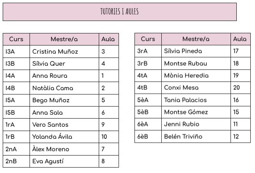
Task: Click the "Curs" header in the right table
Action: pos(148,39)
